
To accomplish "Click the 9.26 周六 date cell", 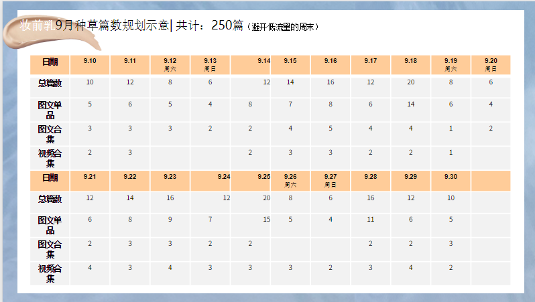I will [x=290, y=179].
